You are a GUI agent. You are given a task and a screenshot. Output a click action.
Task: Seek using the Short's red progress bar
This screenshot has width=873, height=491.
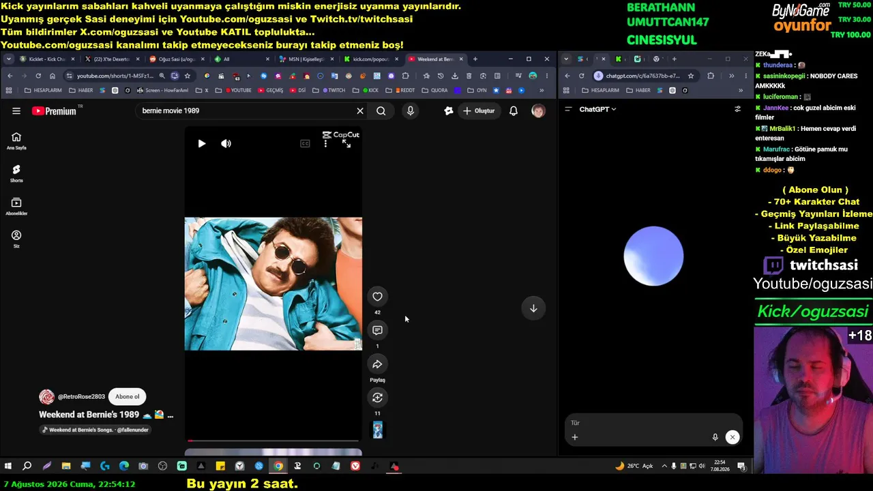click(273, 441)
